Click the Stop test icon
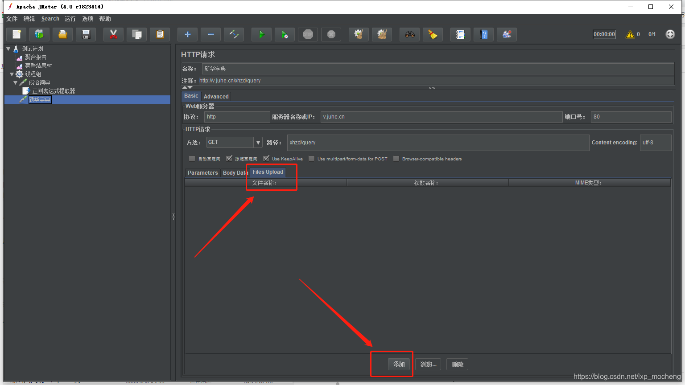The width and height of the screenshot is (685, 385). 308,34
